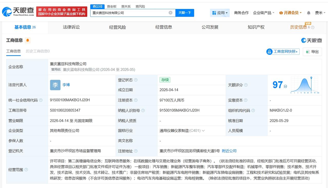
Task: Switch to 查老板 search tab
Action: (112, 6)
